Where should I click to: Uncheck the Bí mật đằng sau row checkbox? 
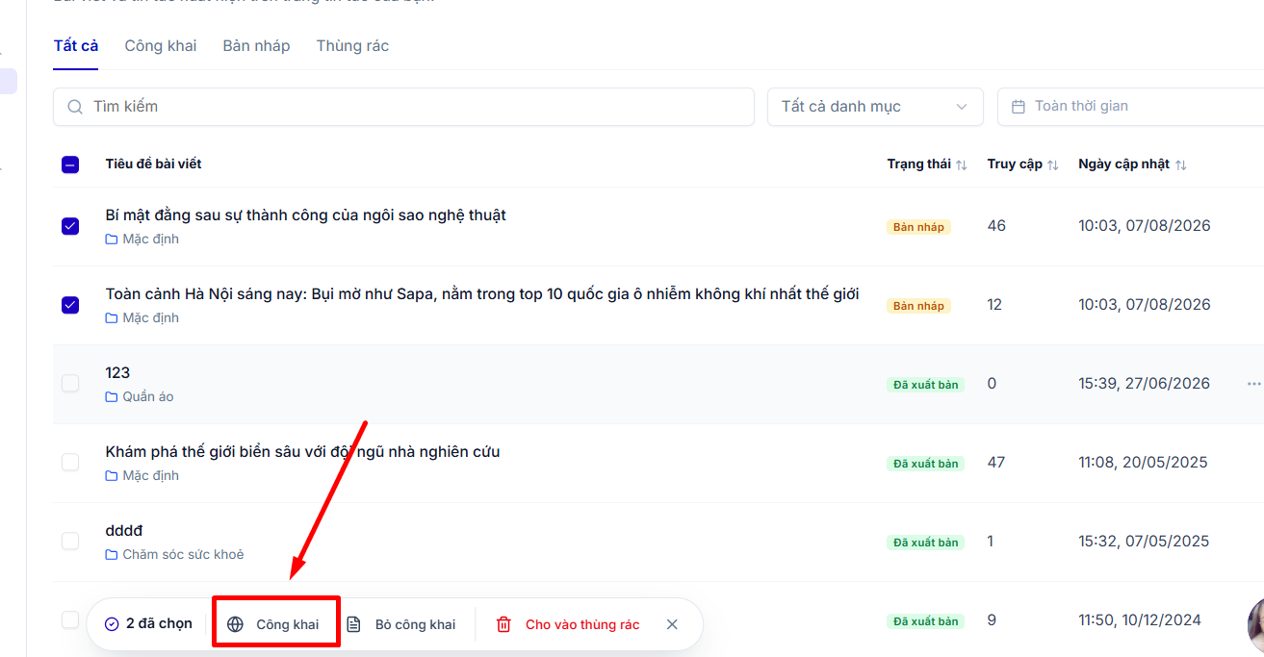[70, 226]
